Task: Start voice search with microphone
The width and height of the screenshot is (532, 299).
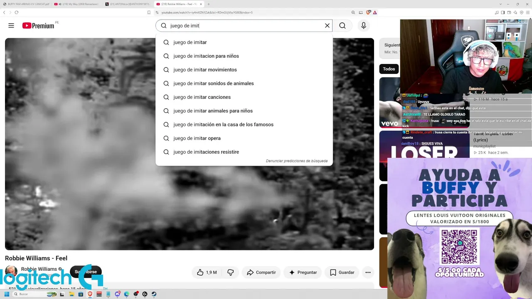Action: (364, 26)
